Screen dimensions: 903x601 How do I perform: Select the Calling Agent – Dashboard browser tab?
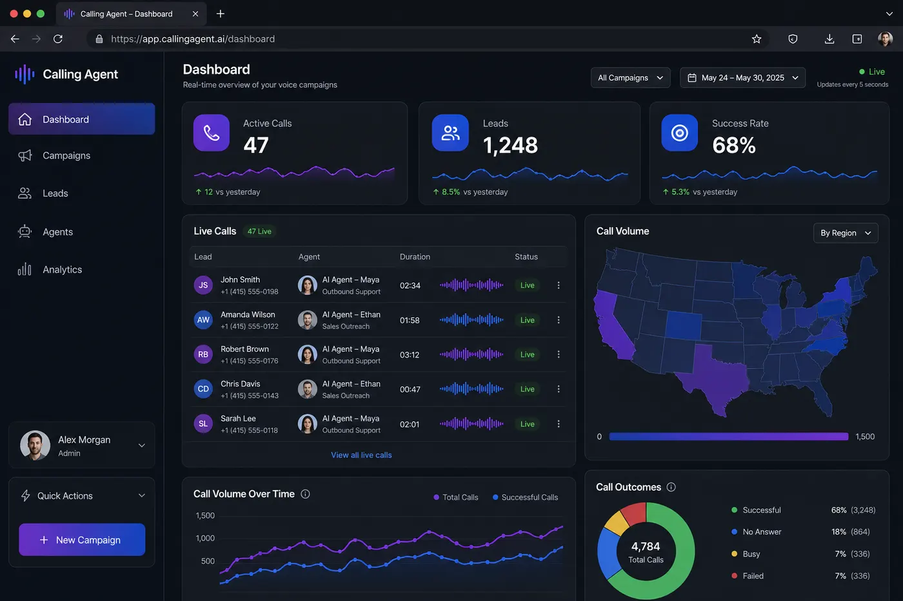click(132, 14)
